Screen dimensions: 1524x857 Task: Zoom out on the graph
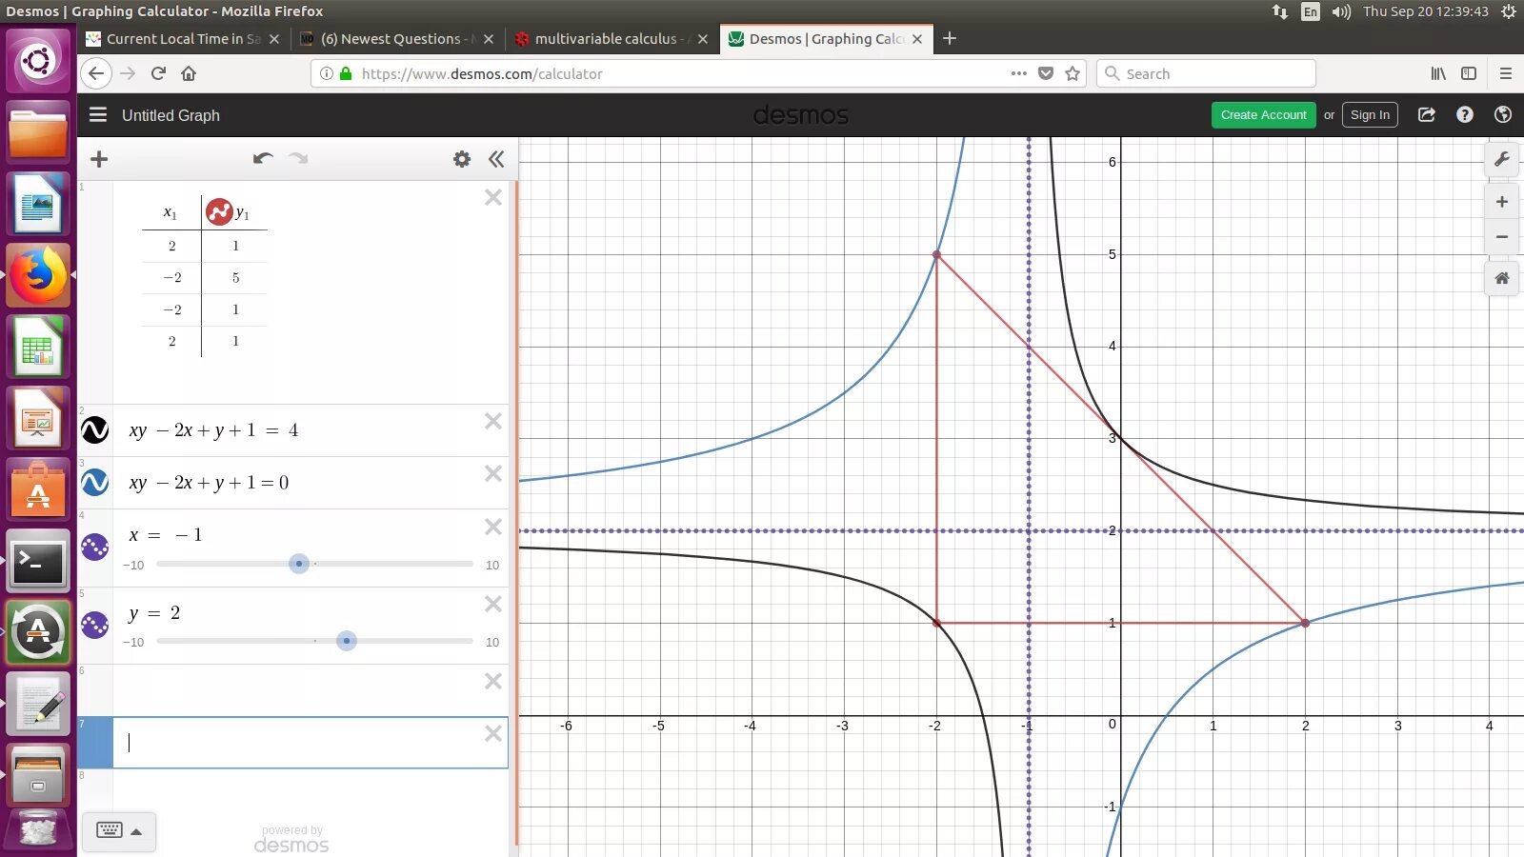point(1502,237)
